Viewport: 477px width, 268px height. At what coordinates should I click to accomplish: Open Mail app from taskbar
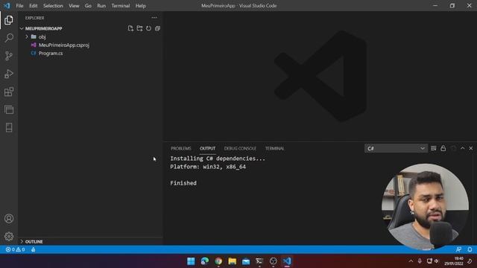[x=246, y=261]
